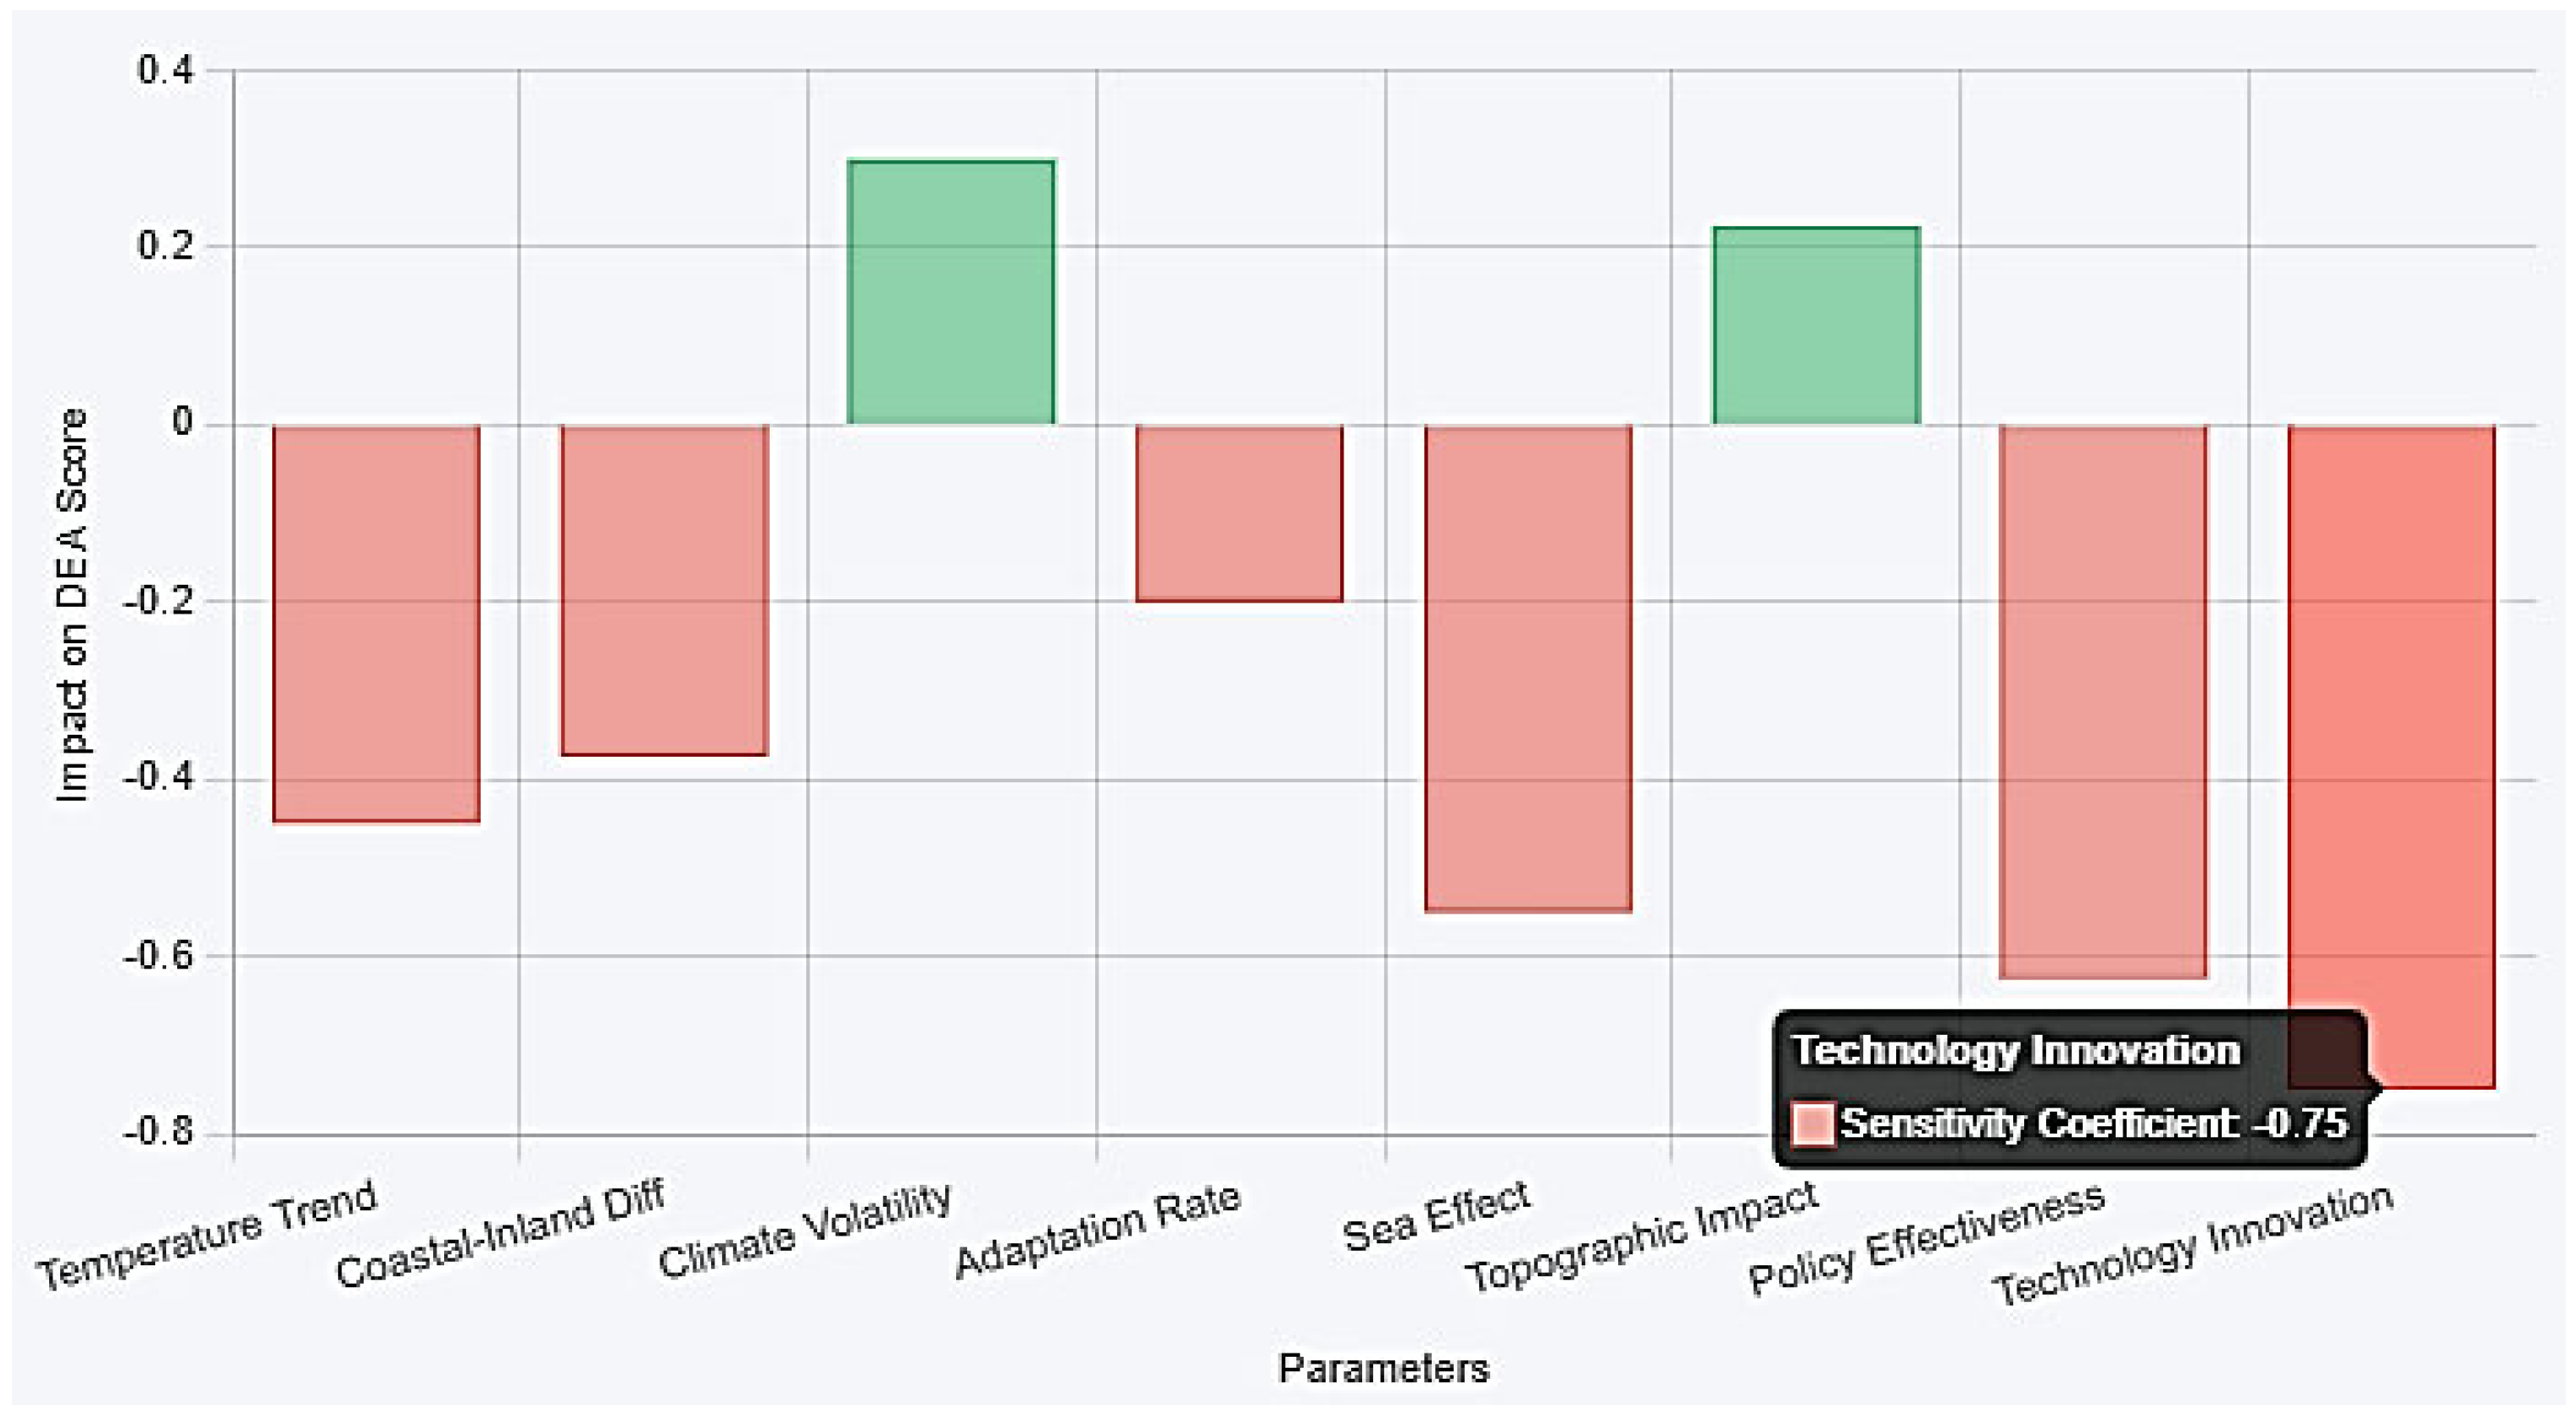Click the Policy Effectiveness bar
The height and width of the screenshot is (1417, 2576).
point(2103,701)
